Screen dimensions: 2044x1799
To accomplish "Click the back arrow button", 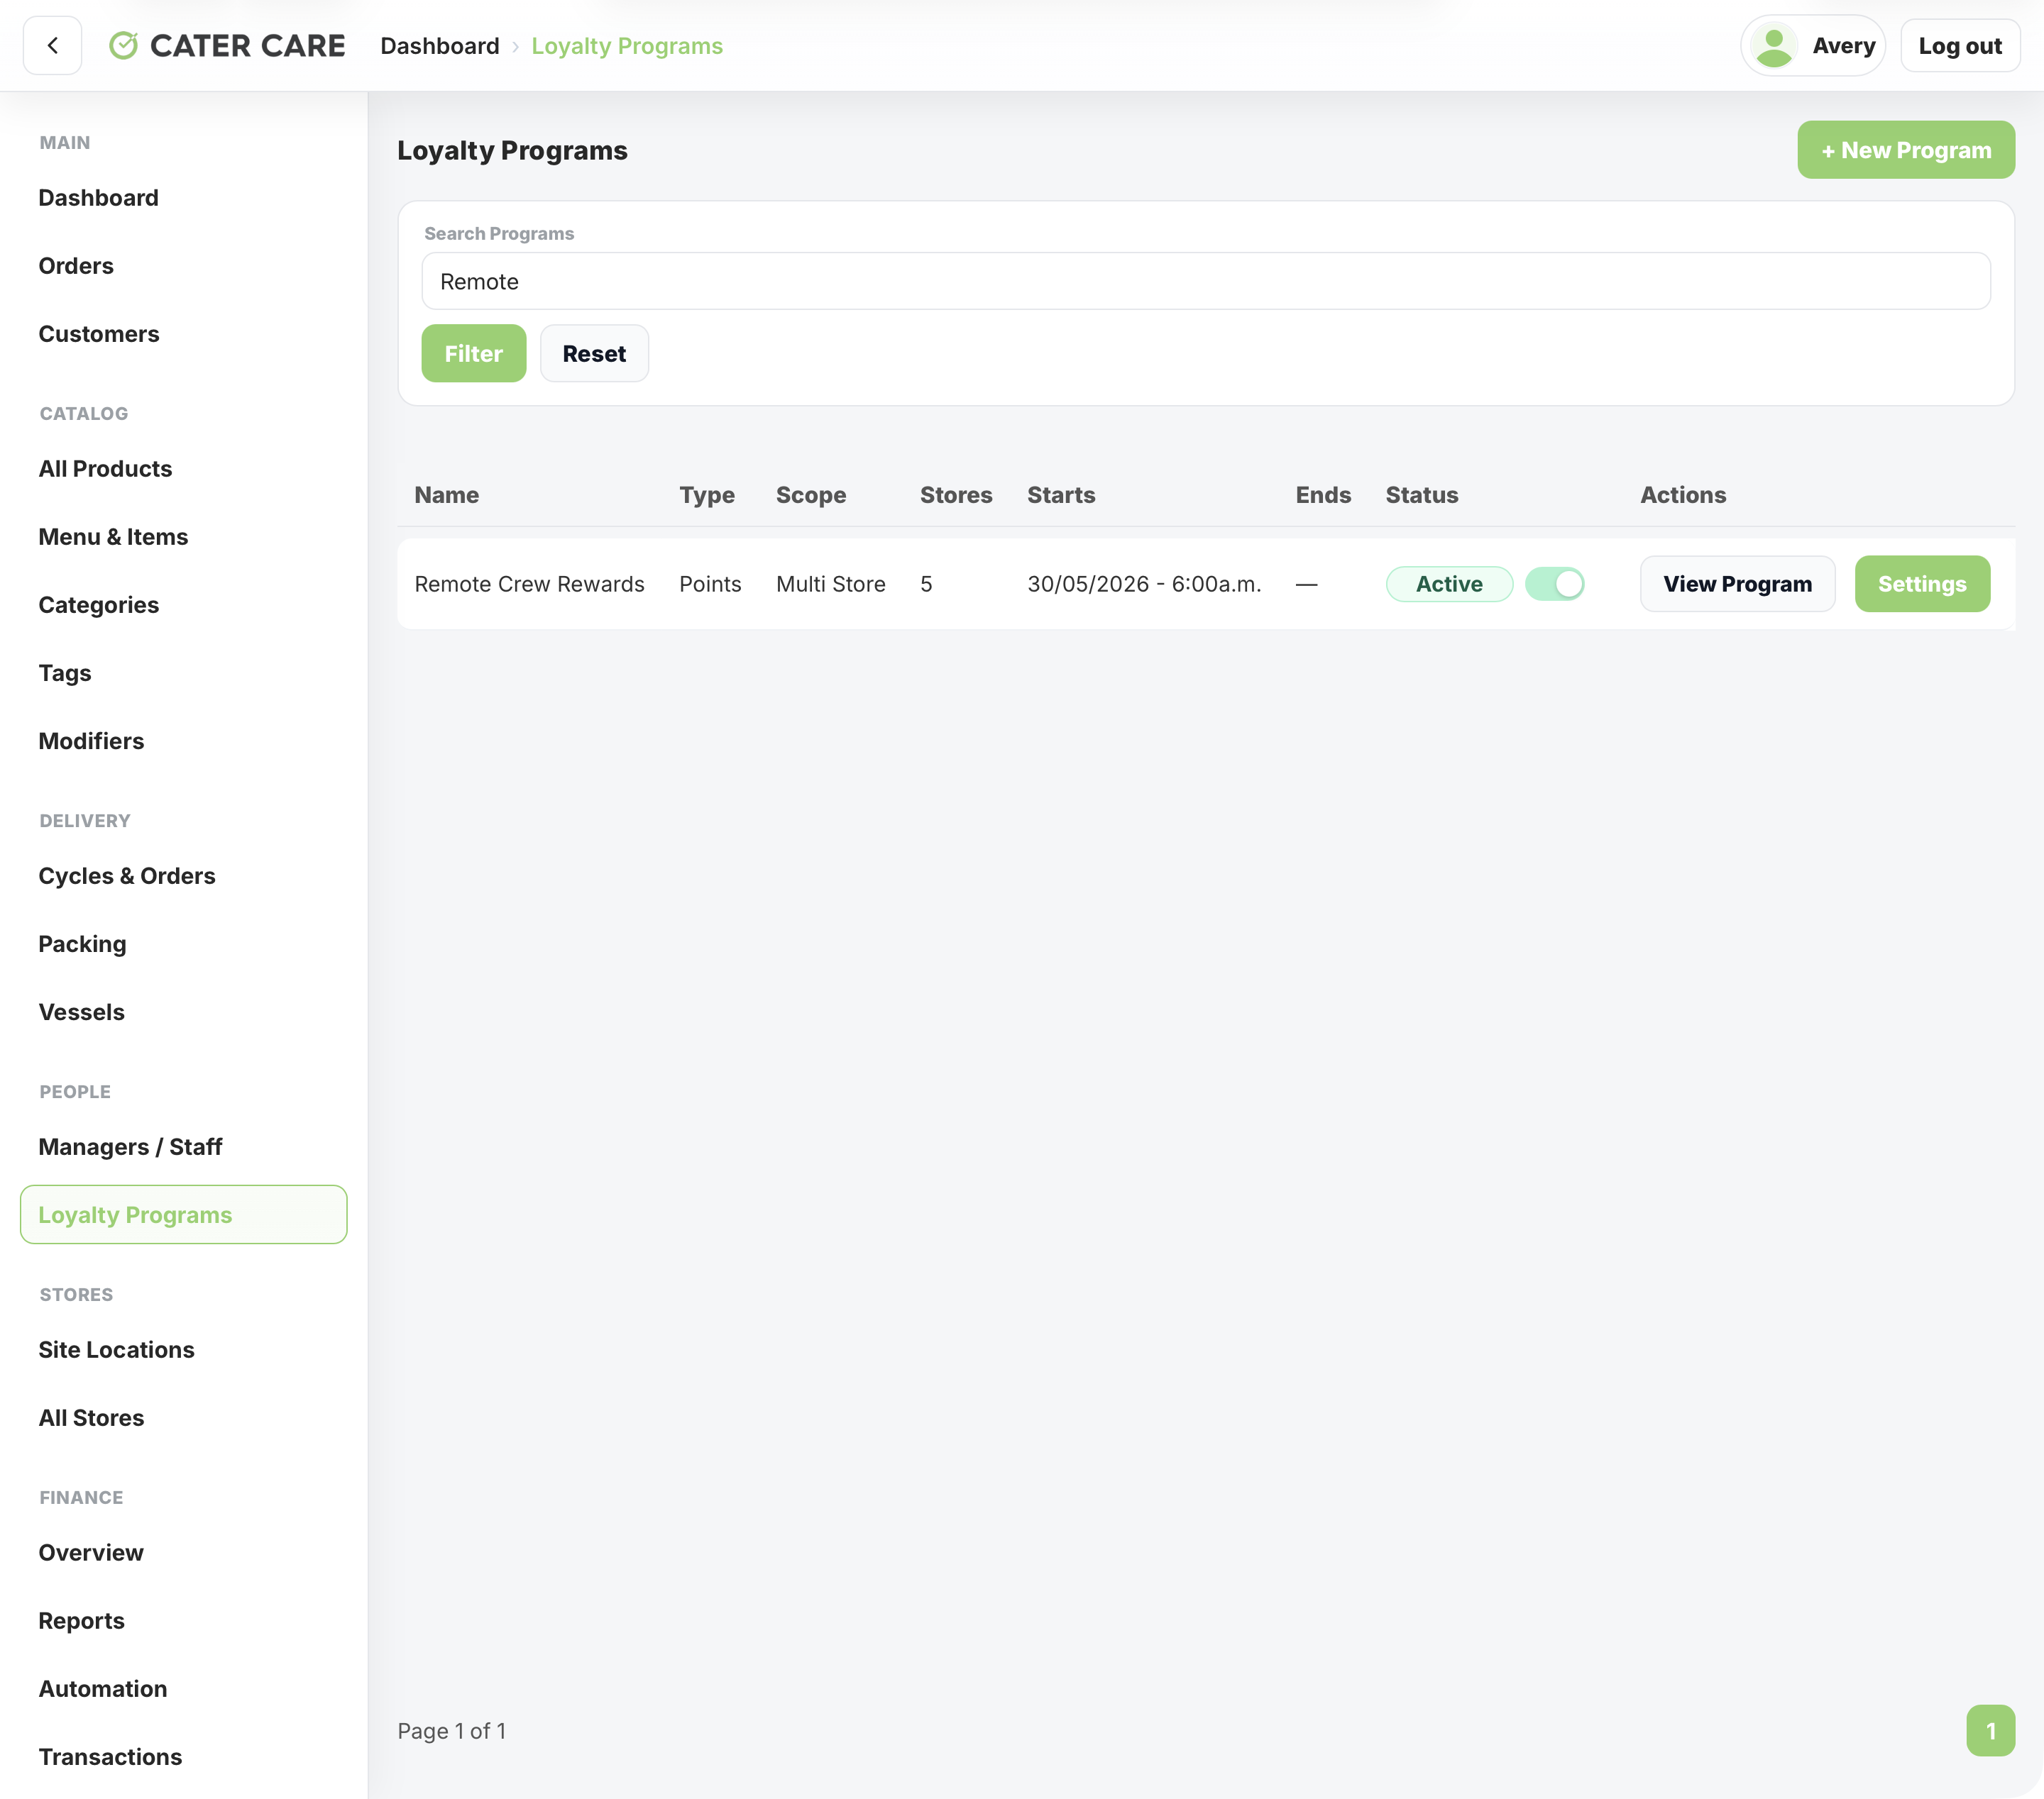I will click(52, 46).
